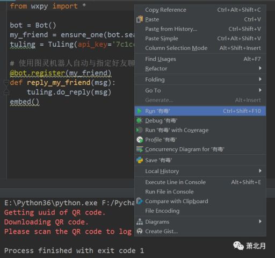Viewport: 275px width, 258px height.
Task: Click the Ctrl+V shortcut label
Action: click(x=252, y=19)
